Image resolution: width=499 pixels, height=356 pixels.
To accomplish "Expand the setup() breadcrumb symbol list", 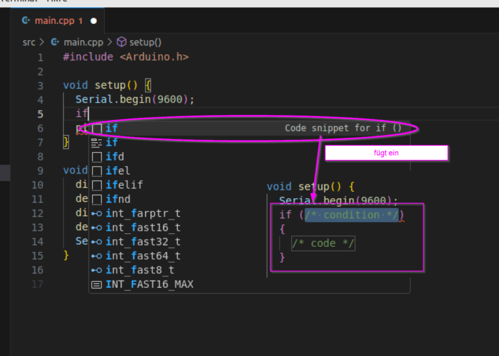I will (x=145, y=42).
